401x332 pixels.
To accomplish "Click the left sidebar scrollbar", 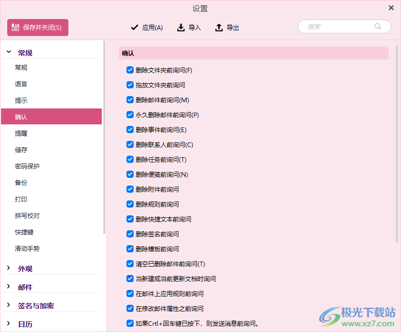I will (x=104, y=137).
